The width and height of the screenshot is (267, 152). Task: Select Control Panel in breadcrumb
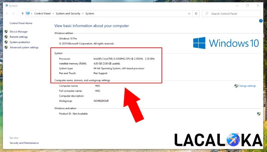pyautogui.click(x=42, y=13)
